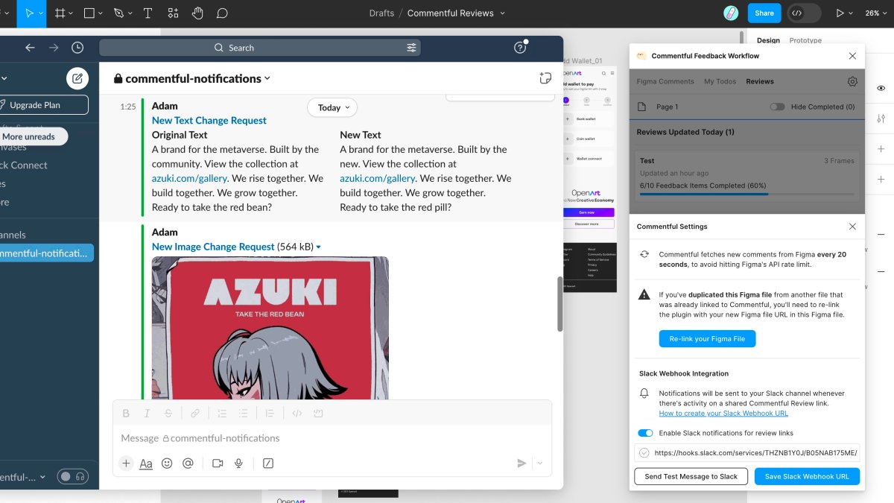The width and height of the screenshot is (894, 503).
Task: Open send options arrow in Slack
Action: click(x=540, y=464)
